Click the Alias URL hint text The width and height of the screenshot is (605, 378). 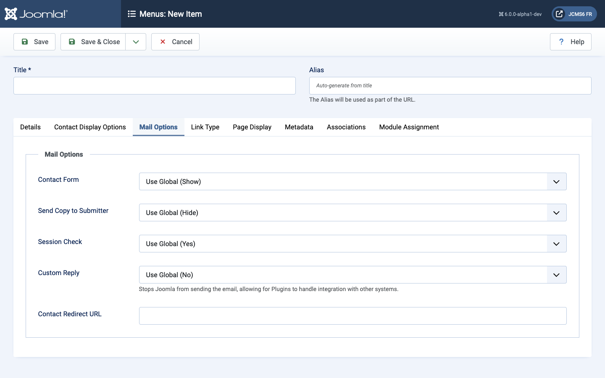(x=362, y=100)
